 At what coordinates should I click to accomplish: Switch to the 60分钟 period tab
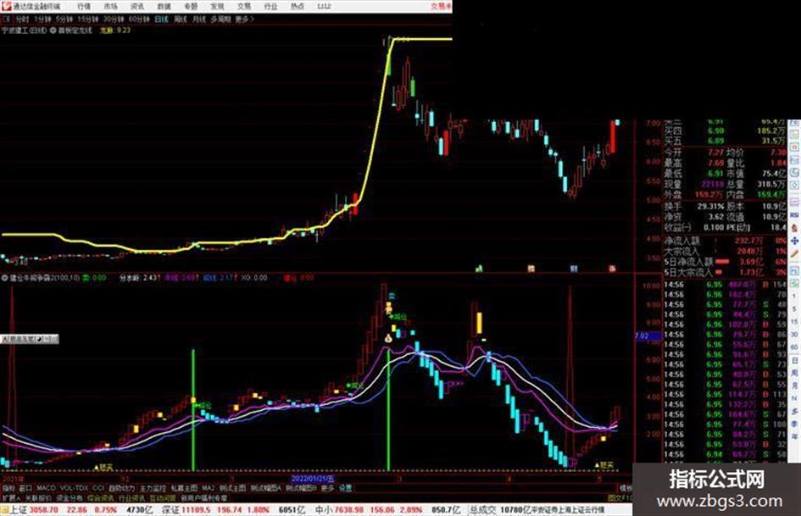pyautogui.click(x=139, y=19)
